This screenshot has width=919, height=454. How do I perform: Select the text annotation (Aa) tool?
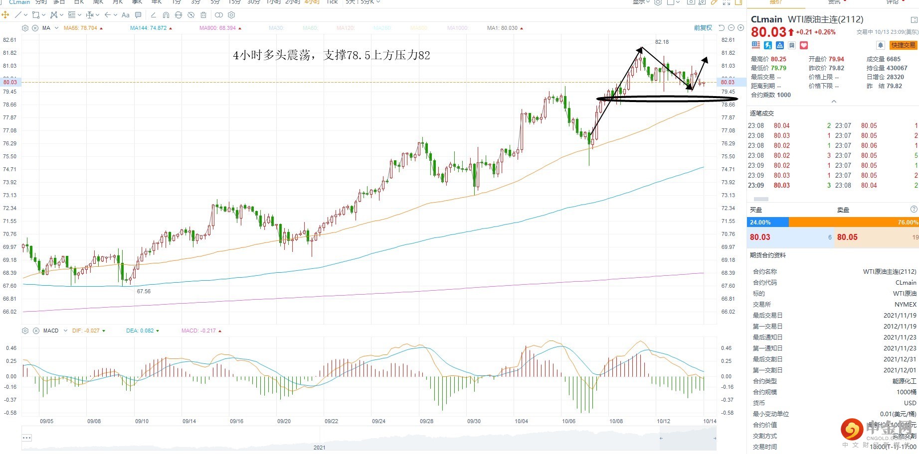coord(126,15)
